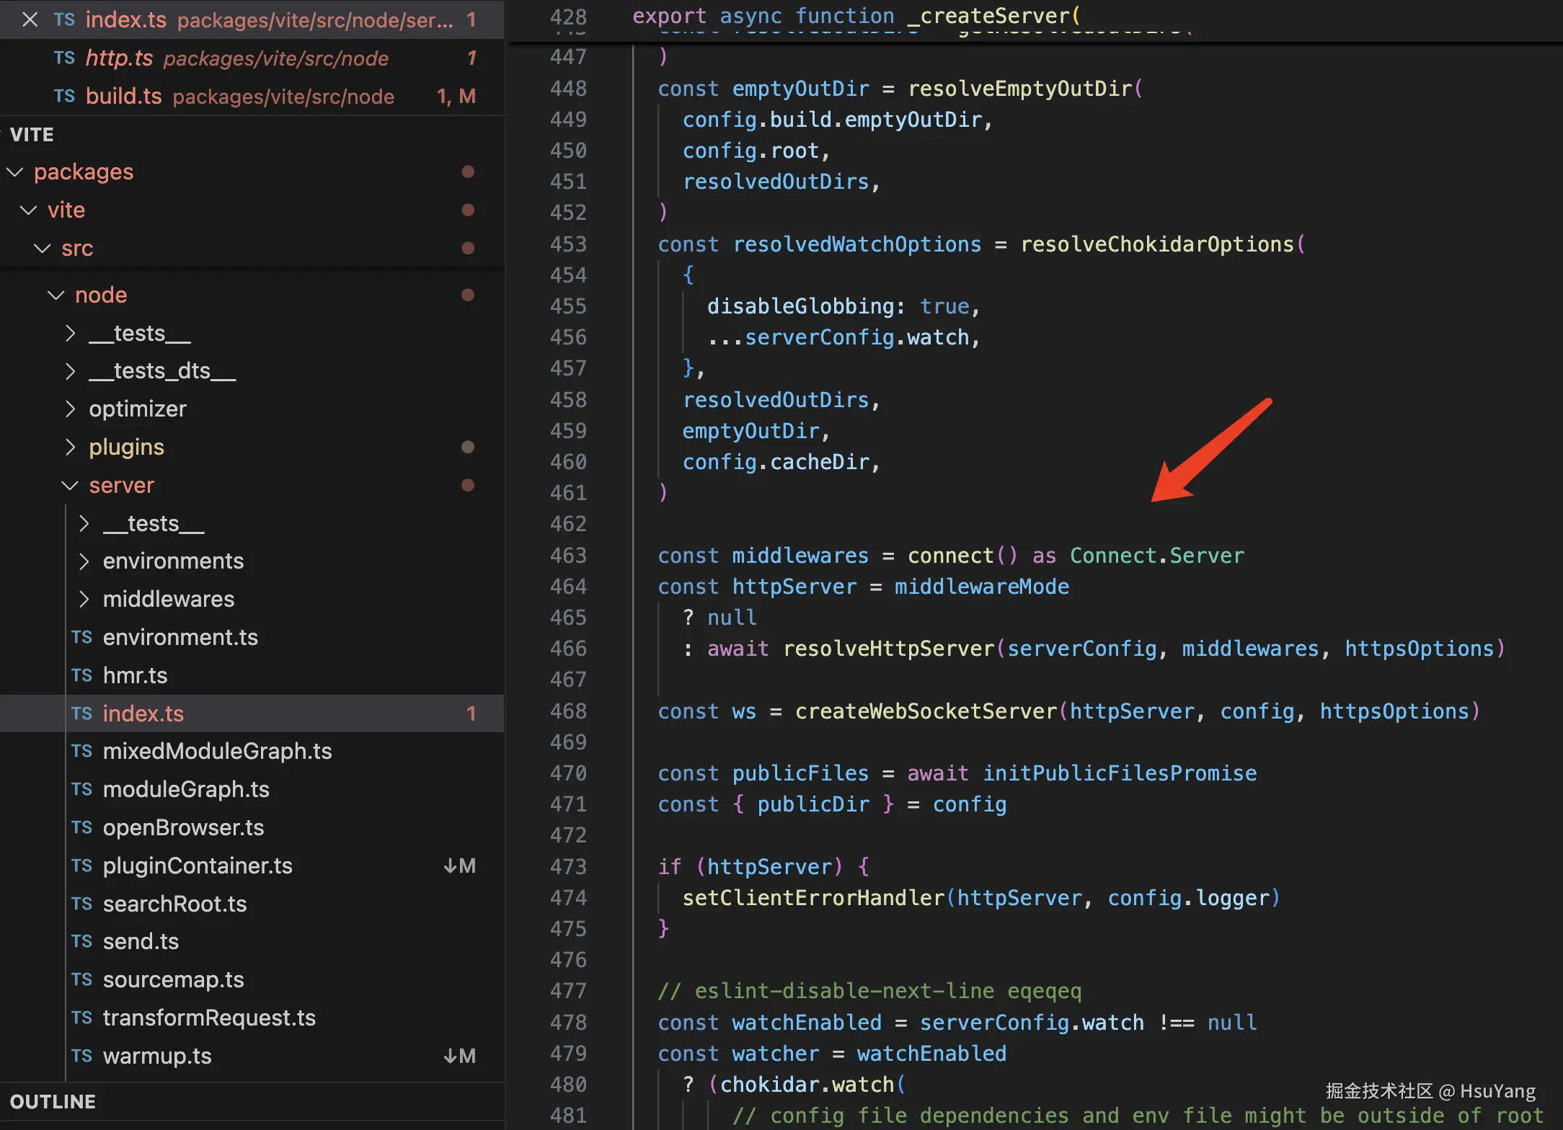Click the M git badge on pluginContainer.ts
The image size is (1563, 1130).
[466, 866]
